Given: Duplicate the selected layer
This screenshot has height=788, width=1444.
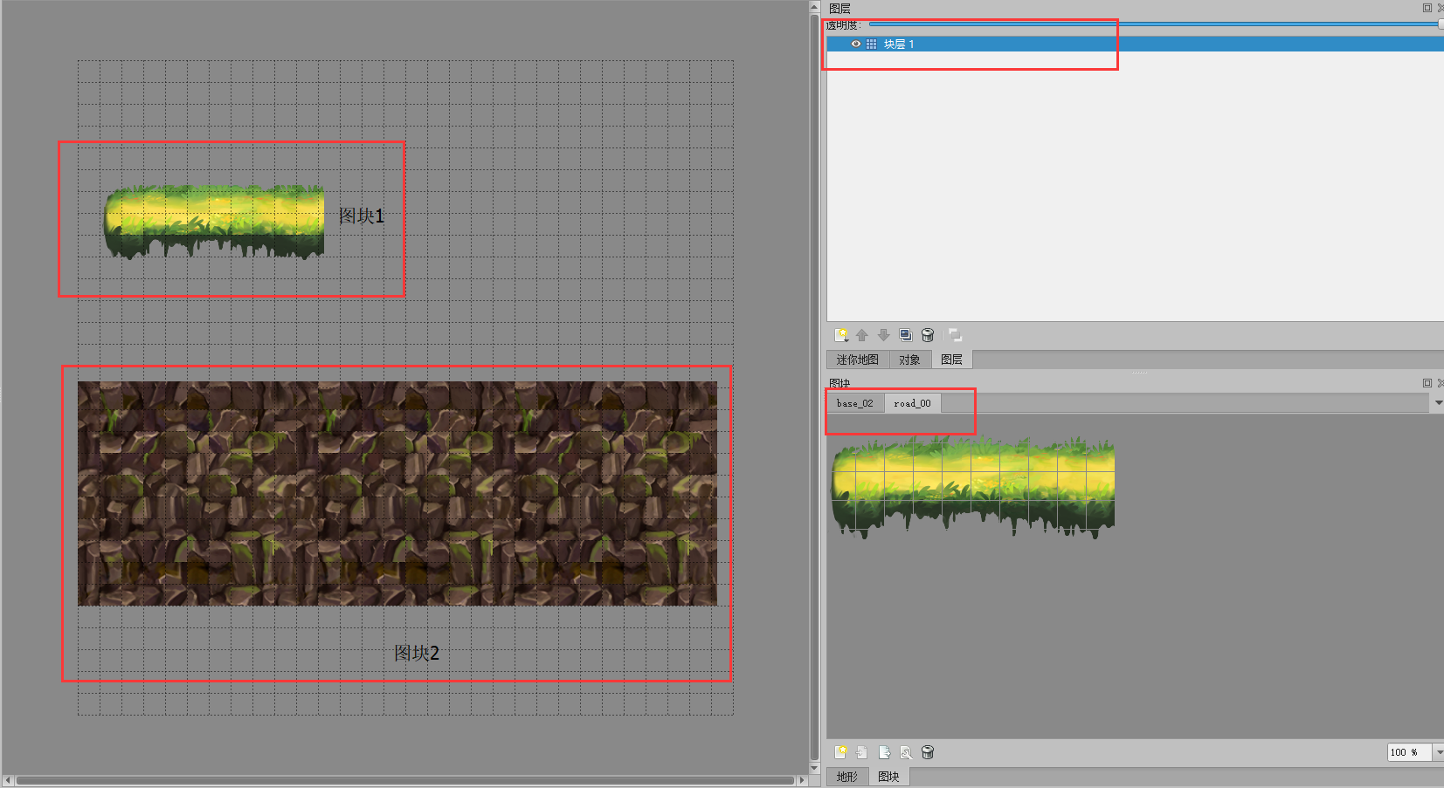Looking at the screenshot, I should (906, 335).
